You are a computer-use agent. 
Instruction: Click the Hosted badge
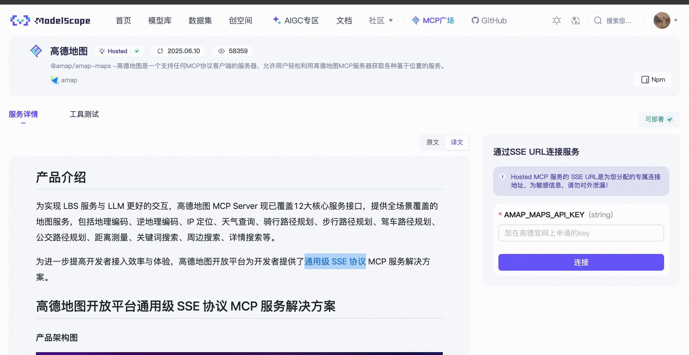pos(119,51)
